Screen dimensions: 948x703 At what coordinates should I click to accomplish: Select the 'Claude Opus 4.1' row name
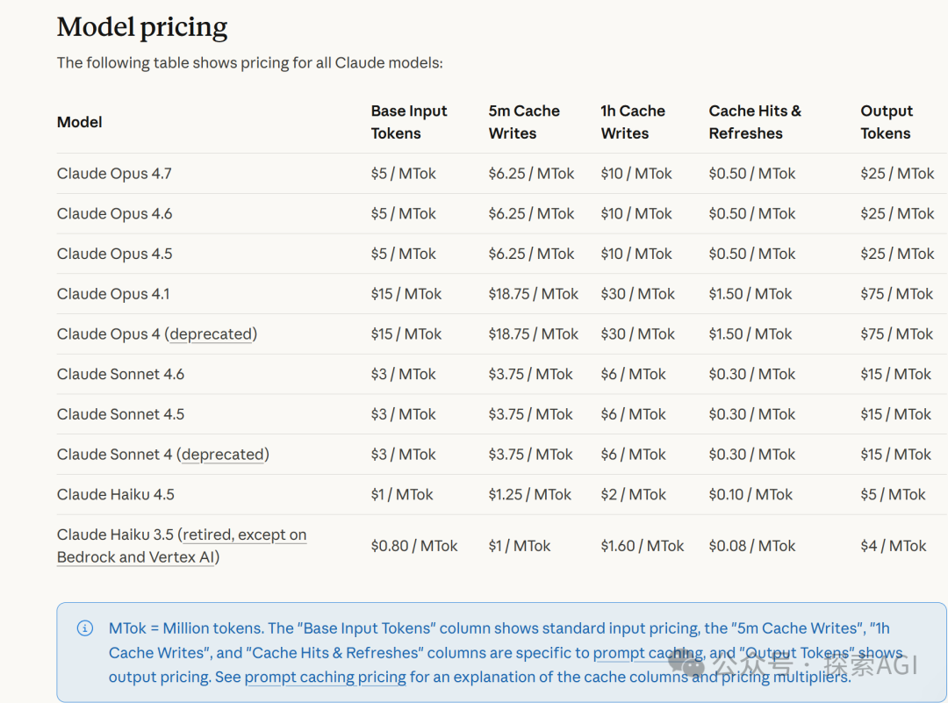click(x=113, y=294)
